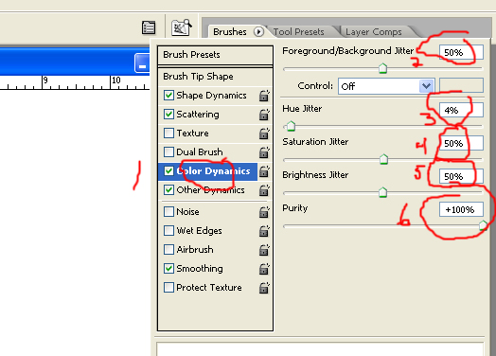This screenshot has height=356, width=496.
Task: Open the Brushes panel flyout menu arrow
Action: 258,31
